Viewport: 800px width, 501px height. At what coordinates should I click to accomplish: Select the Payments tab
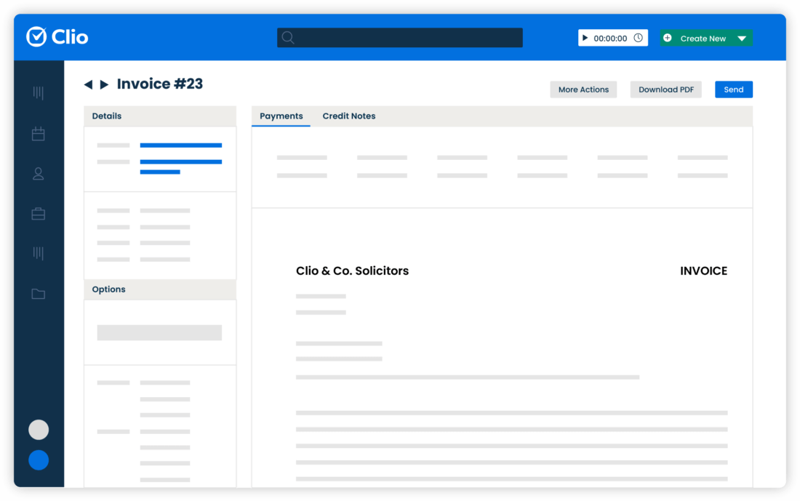281,116
